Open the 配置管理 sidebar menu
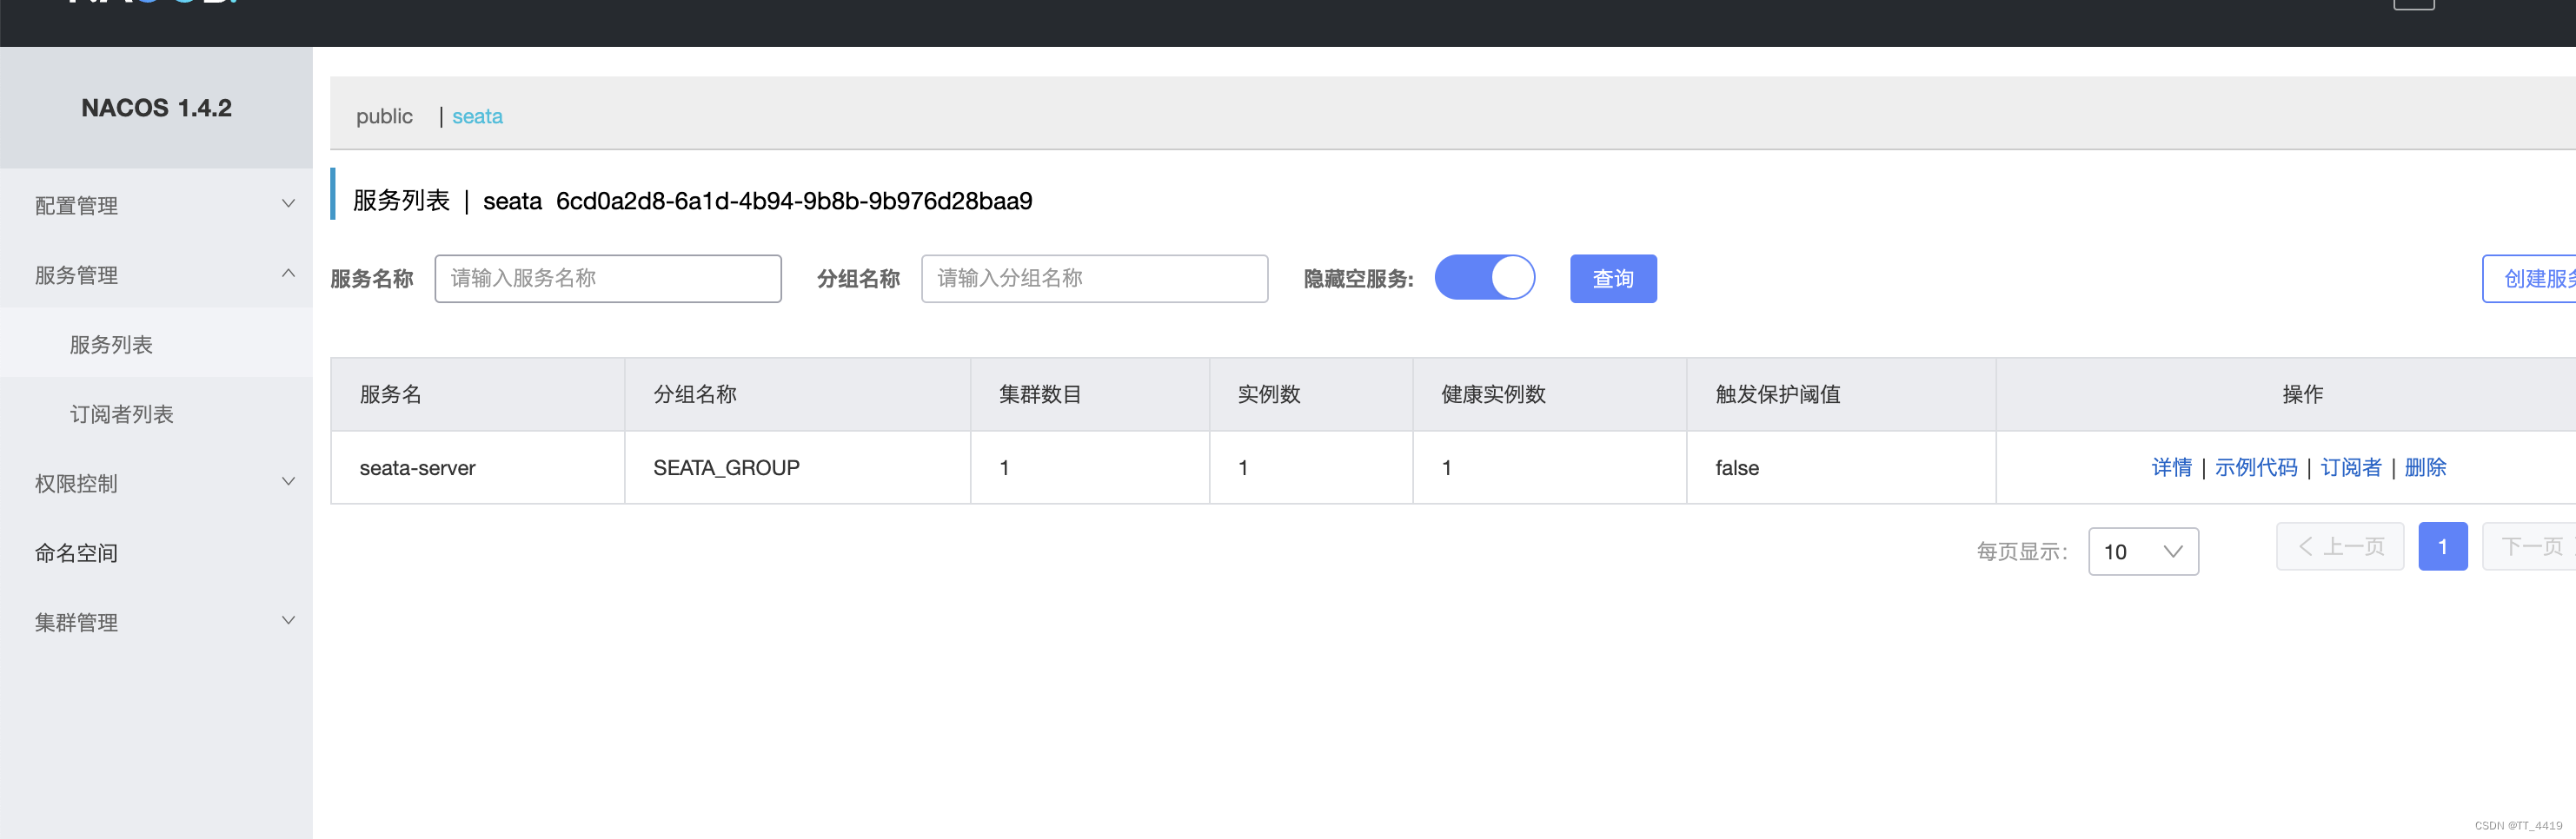This screenshot has height=839, width=2576. [x=156, y=205]
